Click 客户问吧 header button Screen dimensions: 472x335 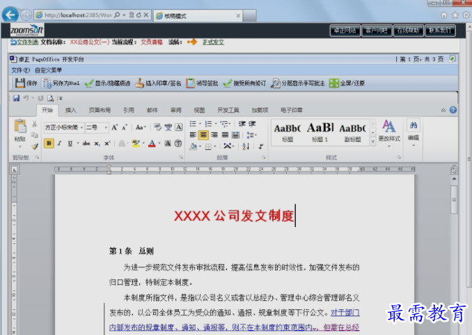pos(377,31)
